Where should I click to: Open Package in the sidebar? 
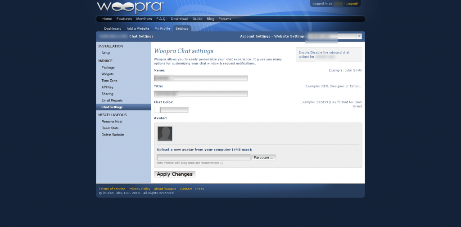[108, 68]
